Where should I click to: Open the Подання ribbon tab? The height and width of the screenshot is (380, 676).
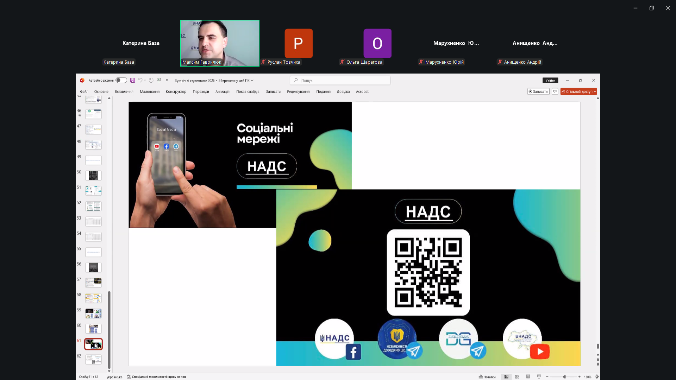[x=323, y=91]
